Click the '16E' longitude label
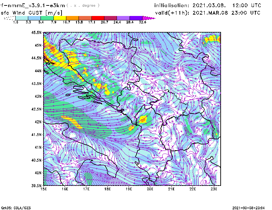Viewport: 272px width, 210px height. (x=65, y=189)
